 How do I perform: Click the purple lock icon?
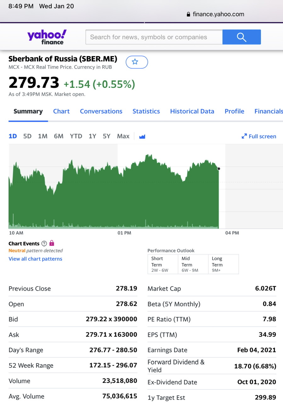coord(52,243)
